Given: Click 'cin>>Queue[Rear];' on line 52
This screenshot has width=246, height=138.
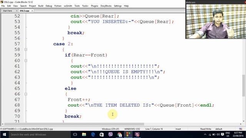Looking at the screenshot, I should pyautogui.click(x=95, y=16).
